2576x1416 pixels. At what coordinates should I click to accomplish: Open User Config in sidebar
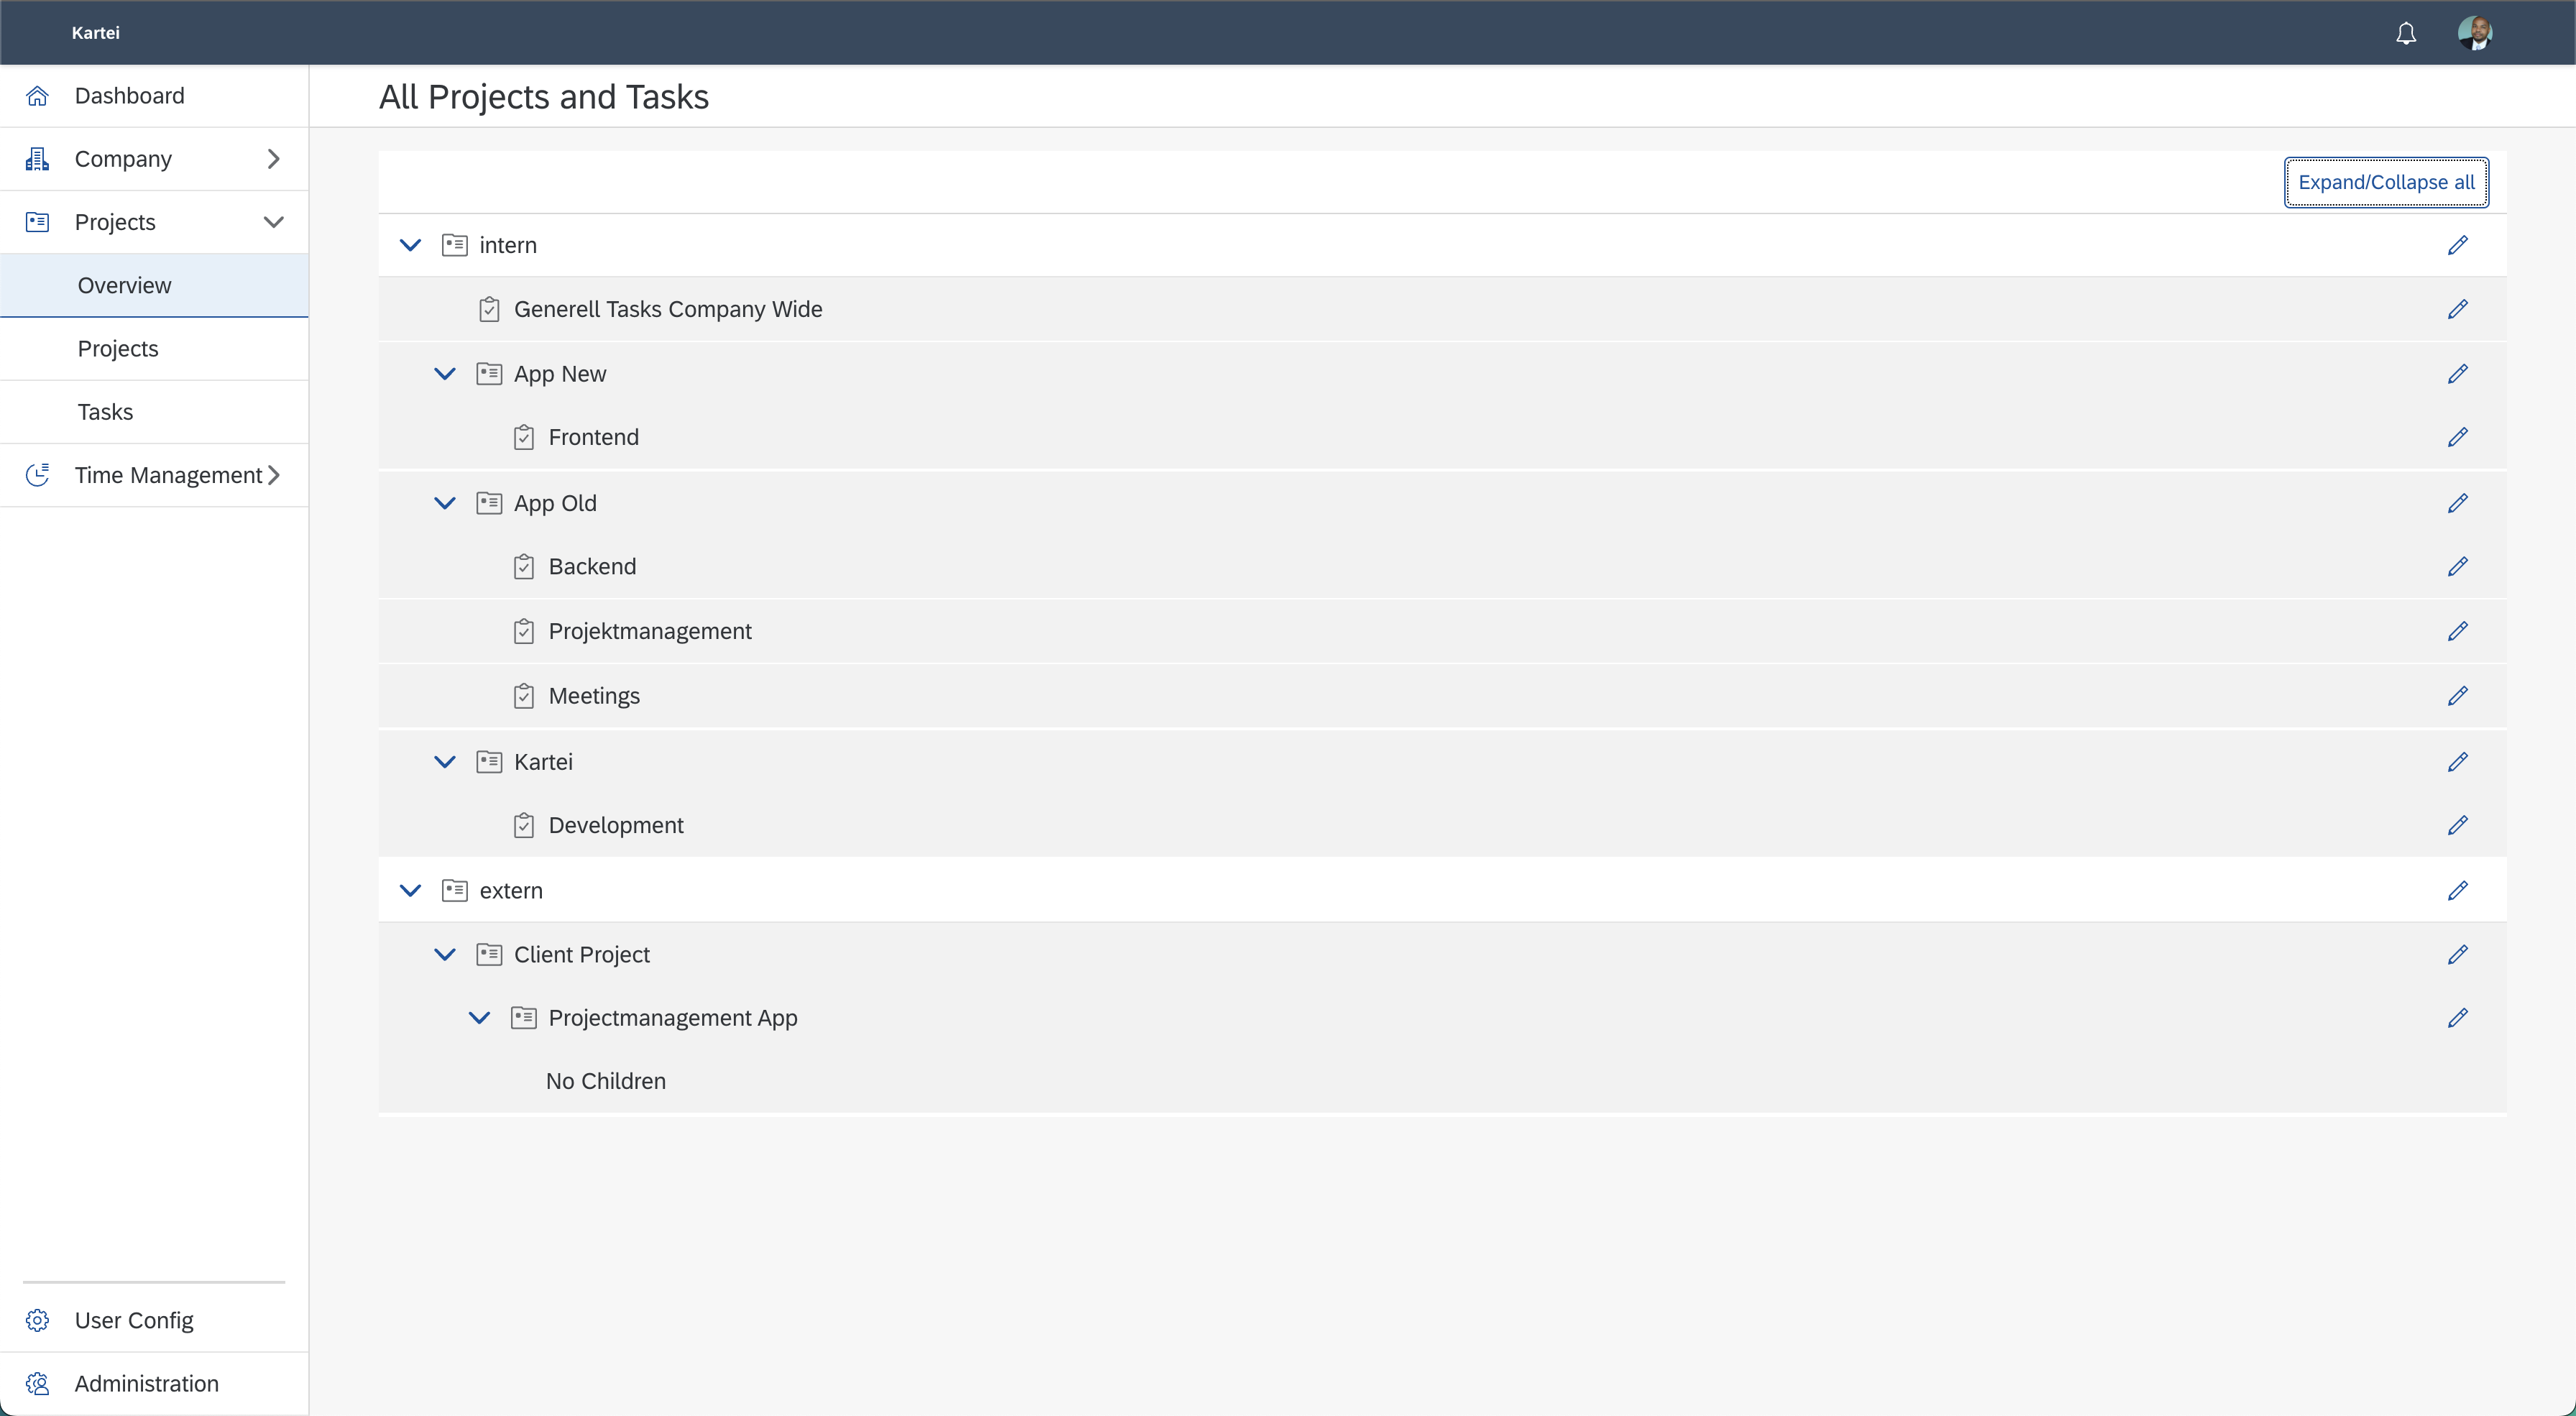click(x=154, y=1320)
